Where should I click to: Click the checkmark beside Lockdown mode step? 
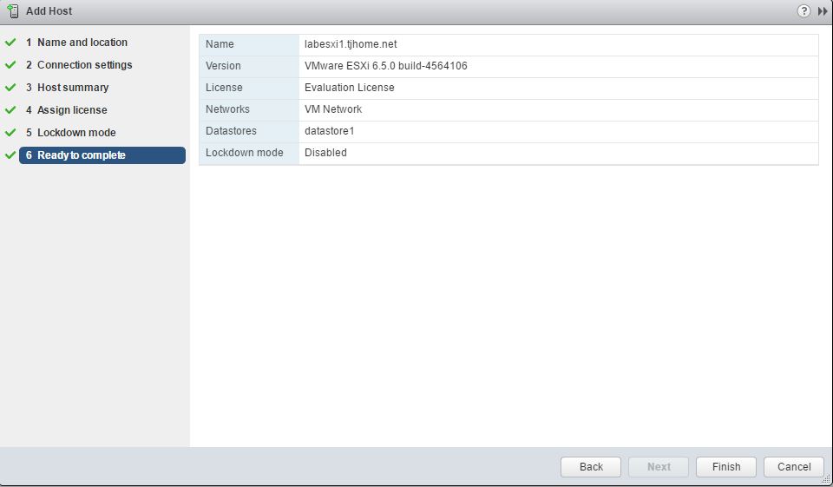pos(10,132)
